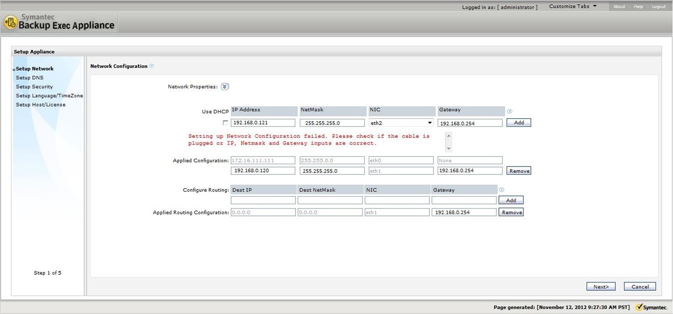Click the Dest NetMask column header

(330, 190)
